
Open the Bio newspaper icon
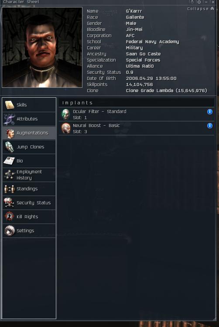(x=9, y=161)
